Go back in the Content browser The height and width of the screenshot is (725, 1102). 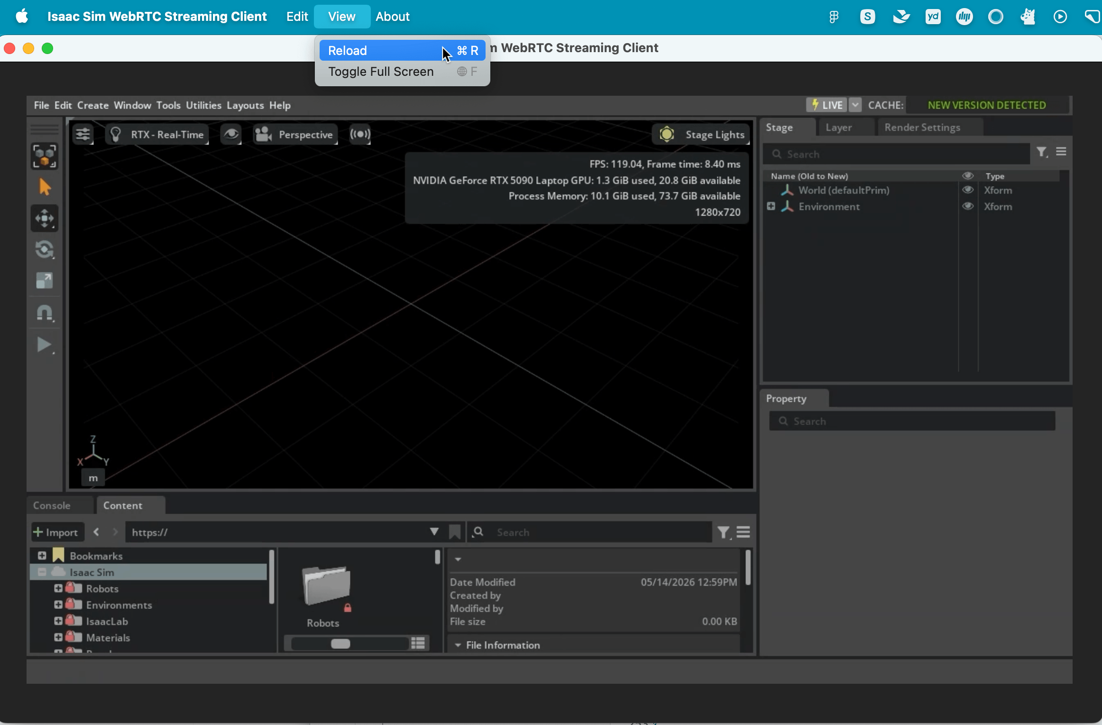(96, 532)
